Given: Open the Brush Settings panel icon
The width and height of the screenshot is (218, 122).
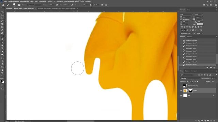Looking at the screenshot, I should pos(19,5).
